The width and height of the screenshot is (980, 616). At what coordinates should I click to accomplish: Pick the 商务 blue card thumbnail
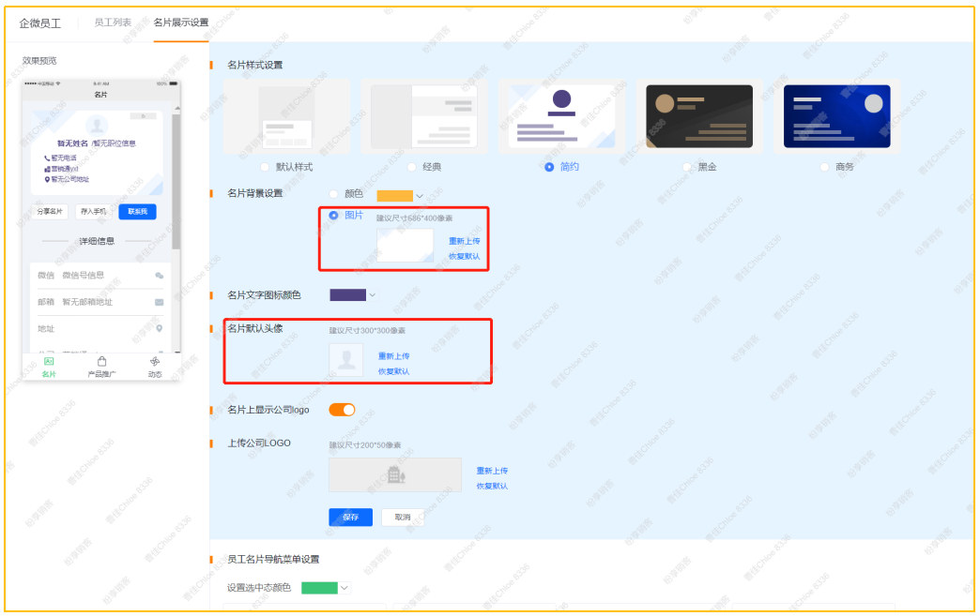837,116
